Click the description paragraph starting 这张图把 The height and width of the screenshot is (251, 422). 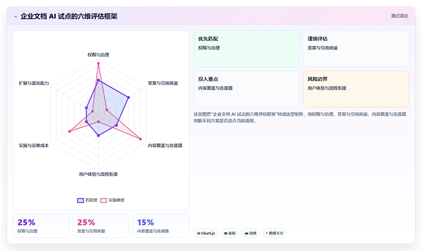[x=300, y=117]
